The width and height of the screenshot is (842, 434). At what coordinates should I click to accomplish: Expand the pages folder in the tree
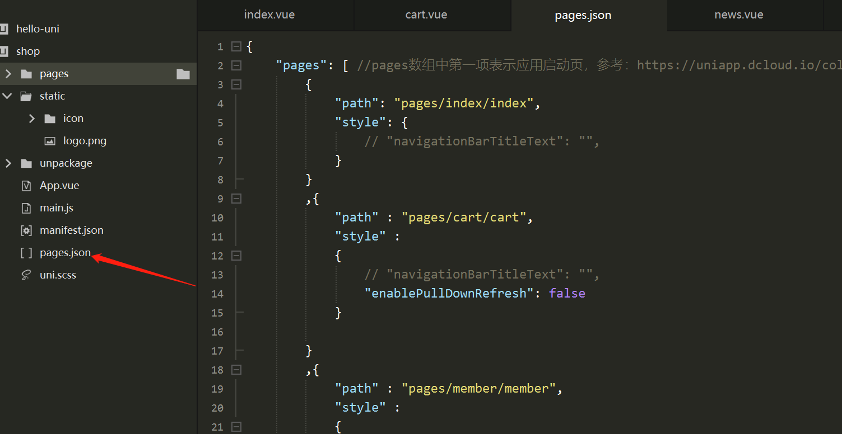pyautogui.click(x=8, y=73)
